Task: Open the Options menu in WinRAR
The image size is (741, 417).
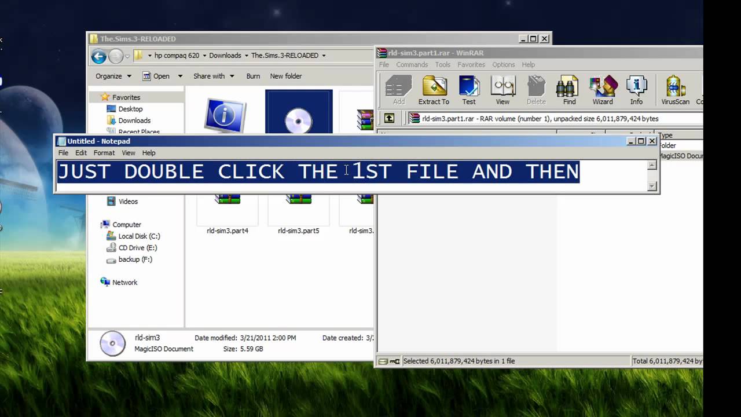Action: [504, 65]
